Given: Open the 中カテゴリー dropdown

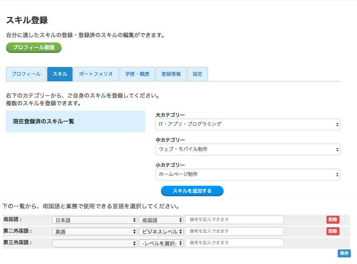Looking at the screenshot, I should (248, 150).
